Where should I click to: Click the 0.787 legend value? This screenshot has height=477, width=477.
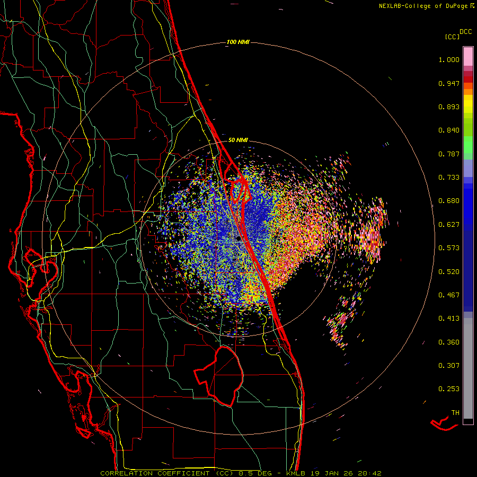[x=449, y=154]
